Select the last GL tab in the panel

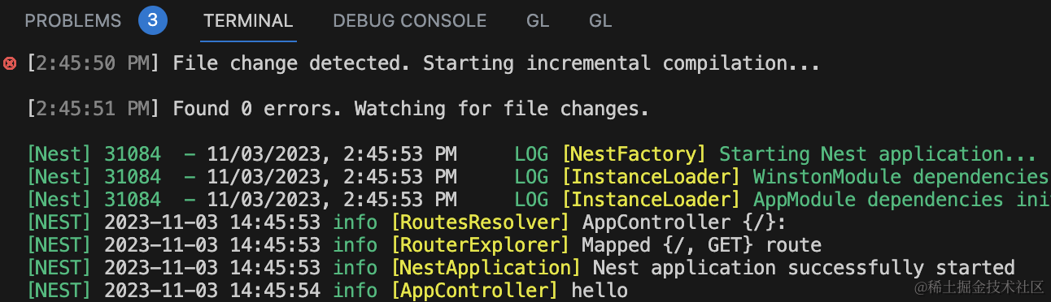coord(600,21)
